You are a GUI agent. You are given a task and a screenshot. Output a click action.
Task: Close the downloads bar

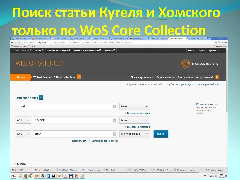coord(225,170)
